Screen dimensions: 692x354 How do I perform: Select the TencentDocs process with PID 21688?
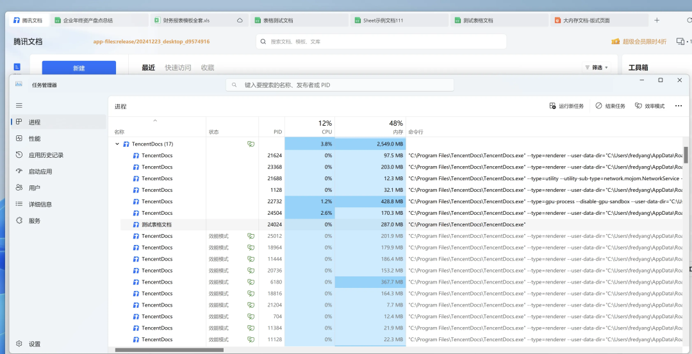397,178
